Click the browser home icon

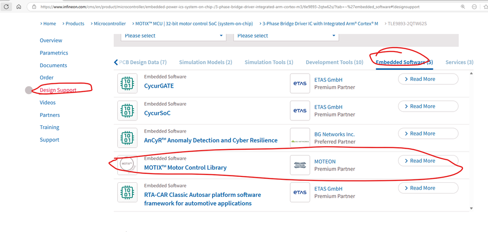[19, 7]
